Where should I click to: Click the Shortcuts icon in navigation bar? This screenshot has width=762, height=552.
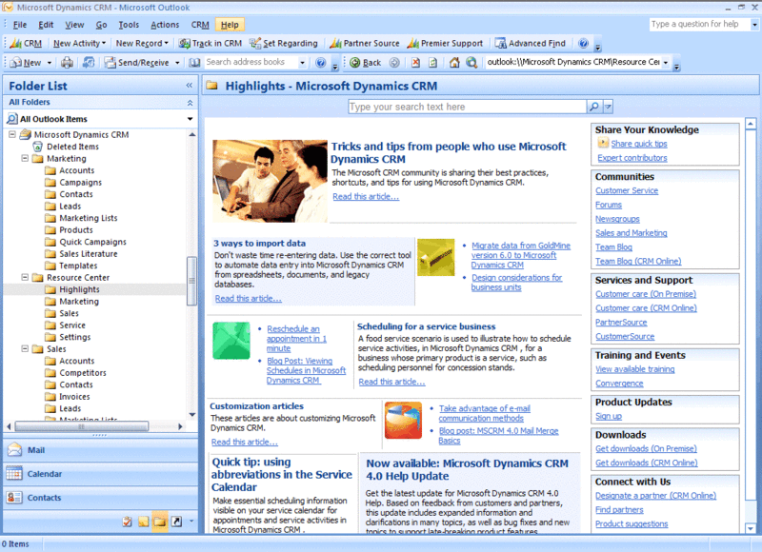click(176, 522)
